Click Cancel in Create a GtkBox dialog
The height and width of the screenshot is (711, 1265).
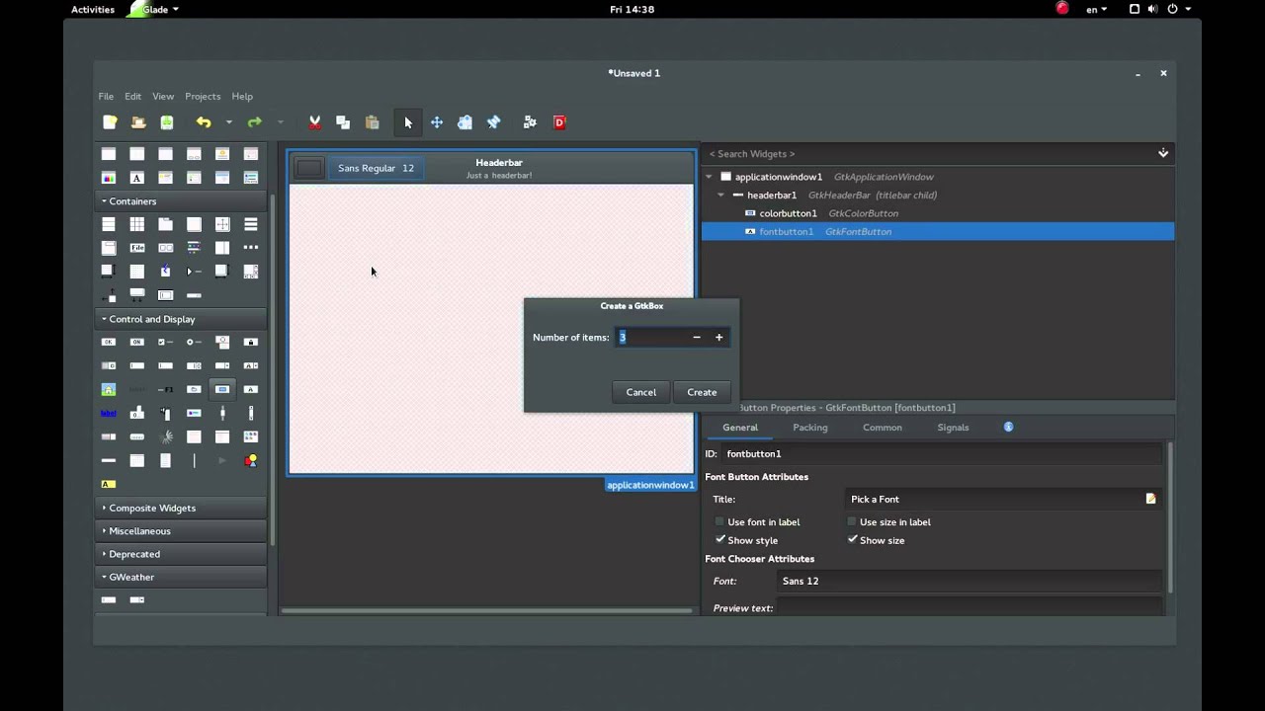640,392
